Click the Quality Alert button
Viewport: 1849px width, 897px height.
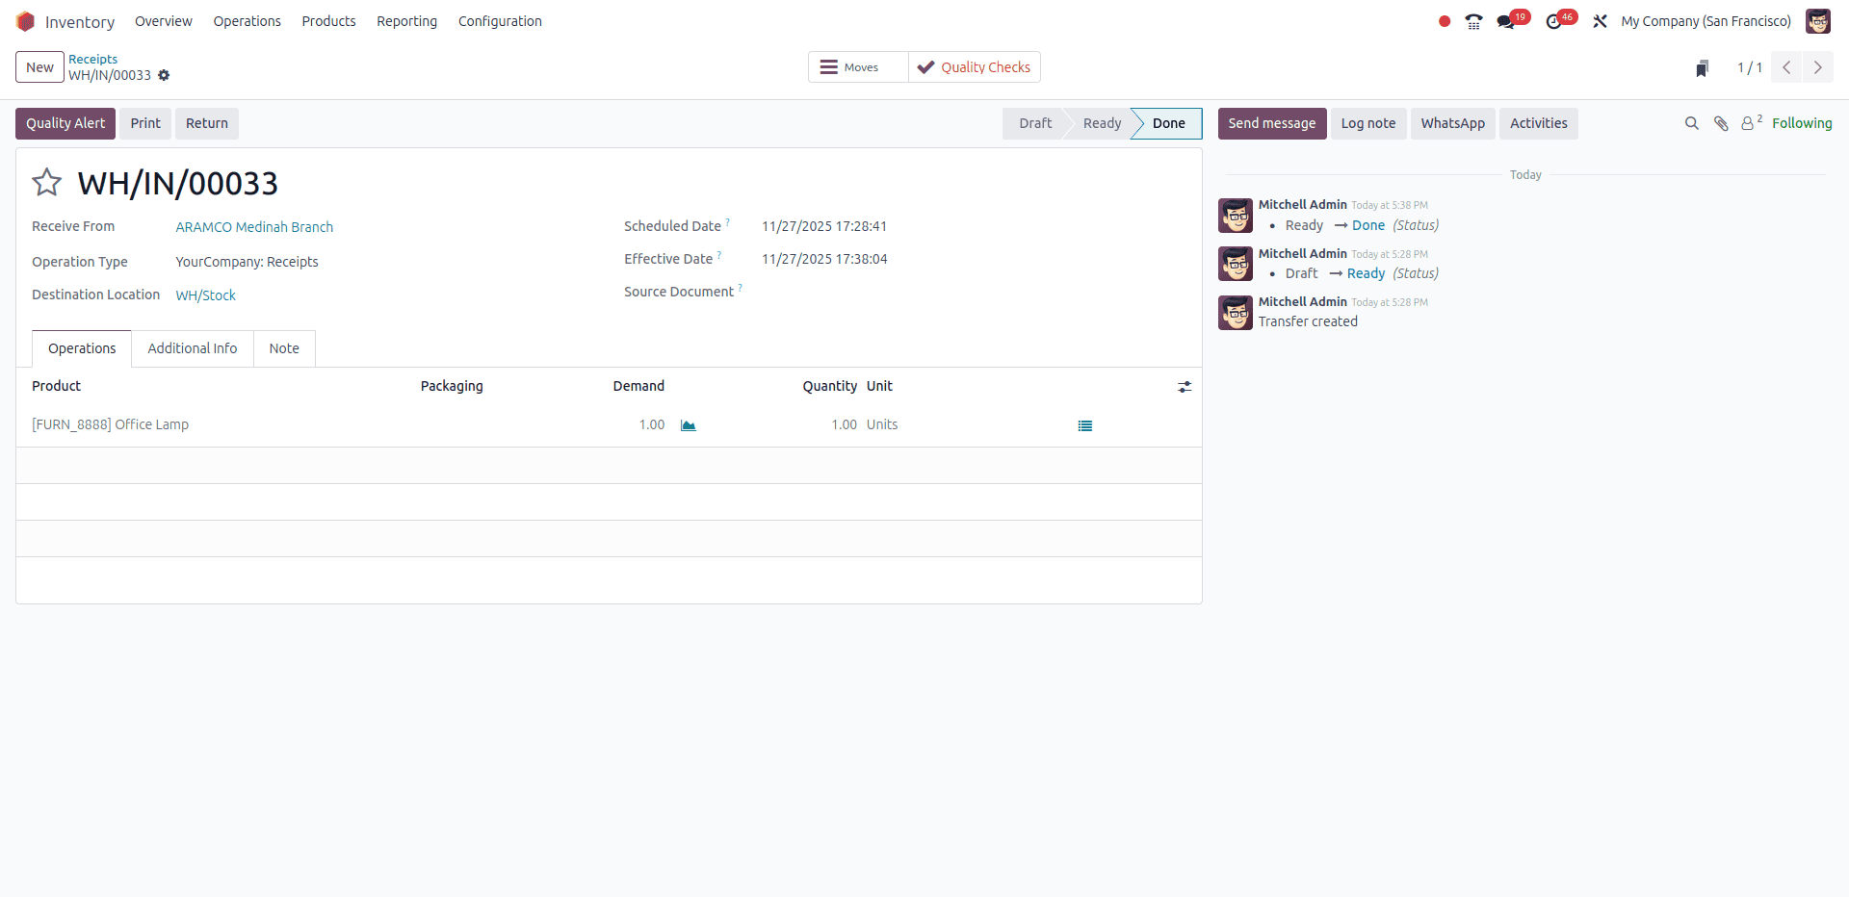pos(65,123)
